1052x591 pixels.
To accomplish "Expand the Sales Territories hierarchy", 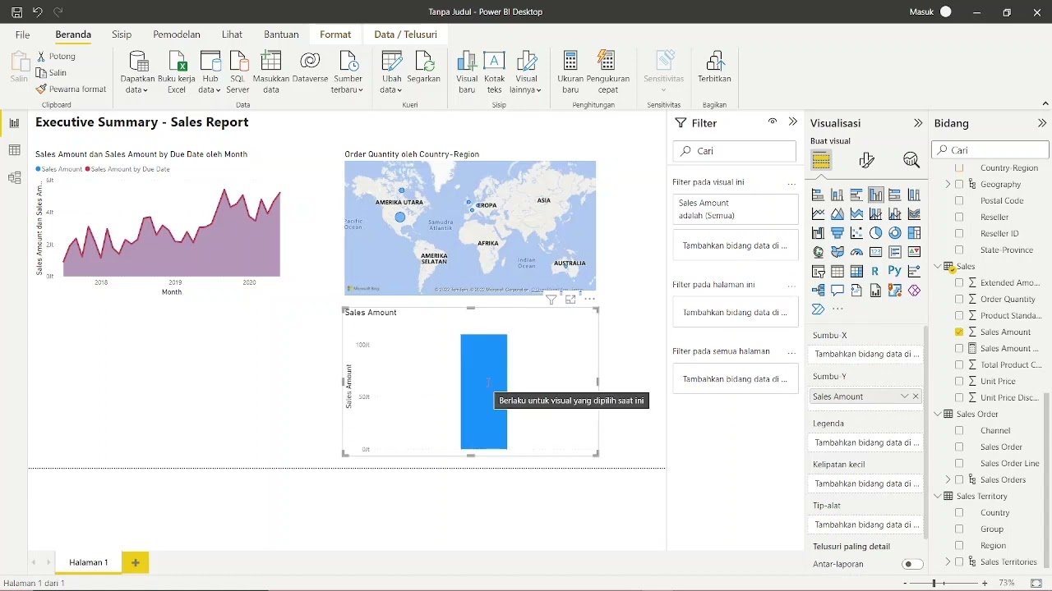I will point(948,561).
